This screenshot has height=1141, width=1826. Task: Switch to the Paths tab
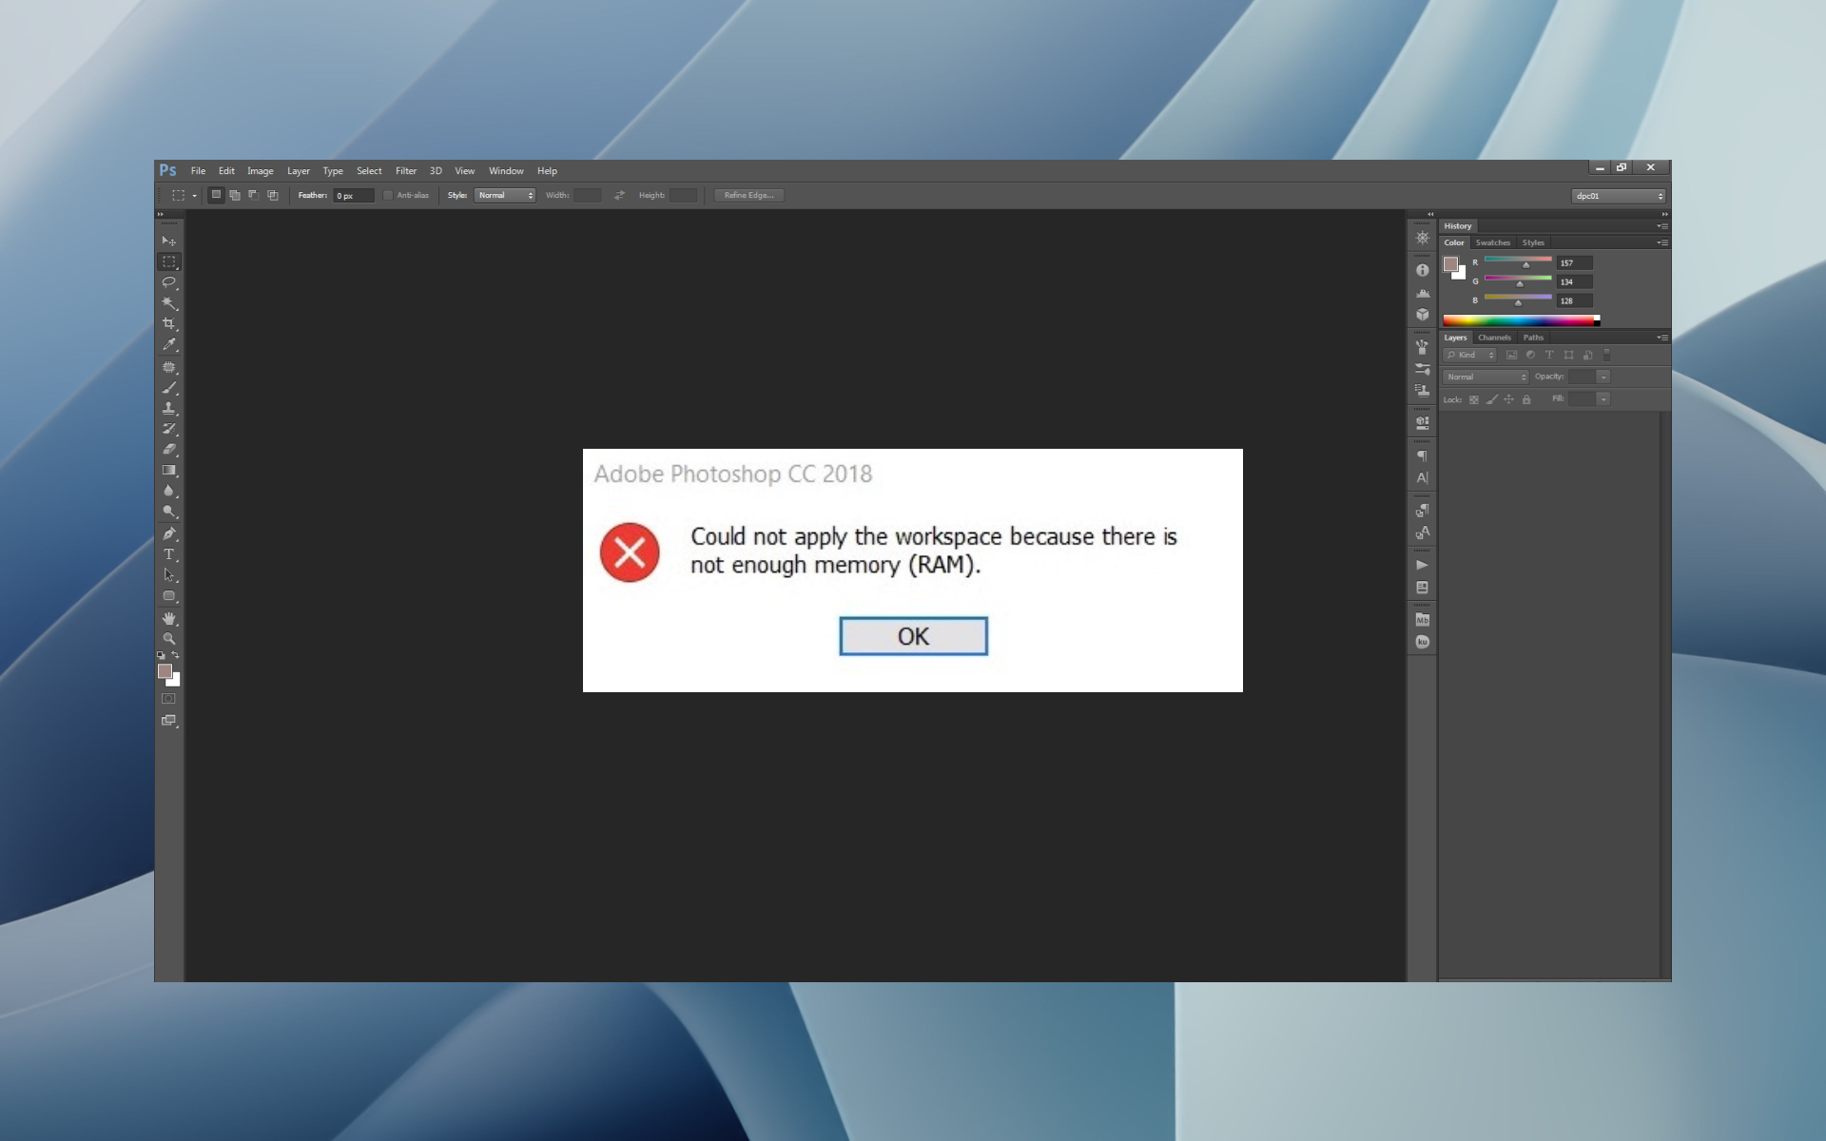tap(1533, 338)
